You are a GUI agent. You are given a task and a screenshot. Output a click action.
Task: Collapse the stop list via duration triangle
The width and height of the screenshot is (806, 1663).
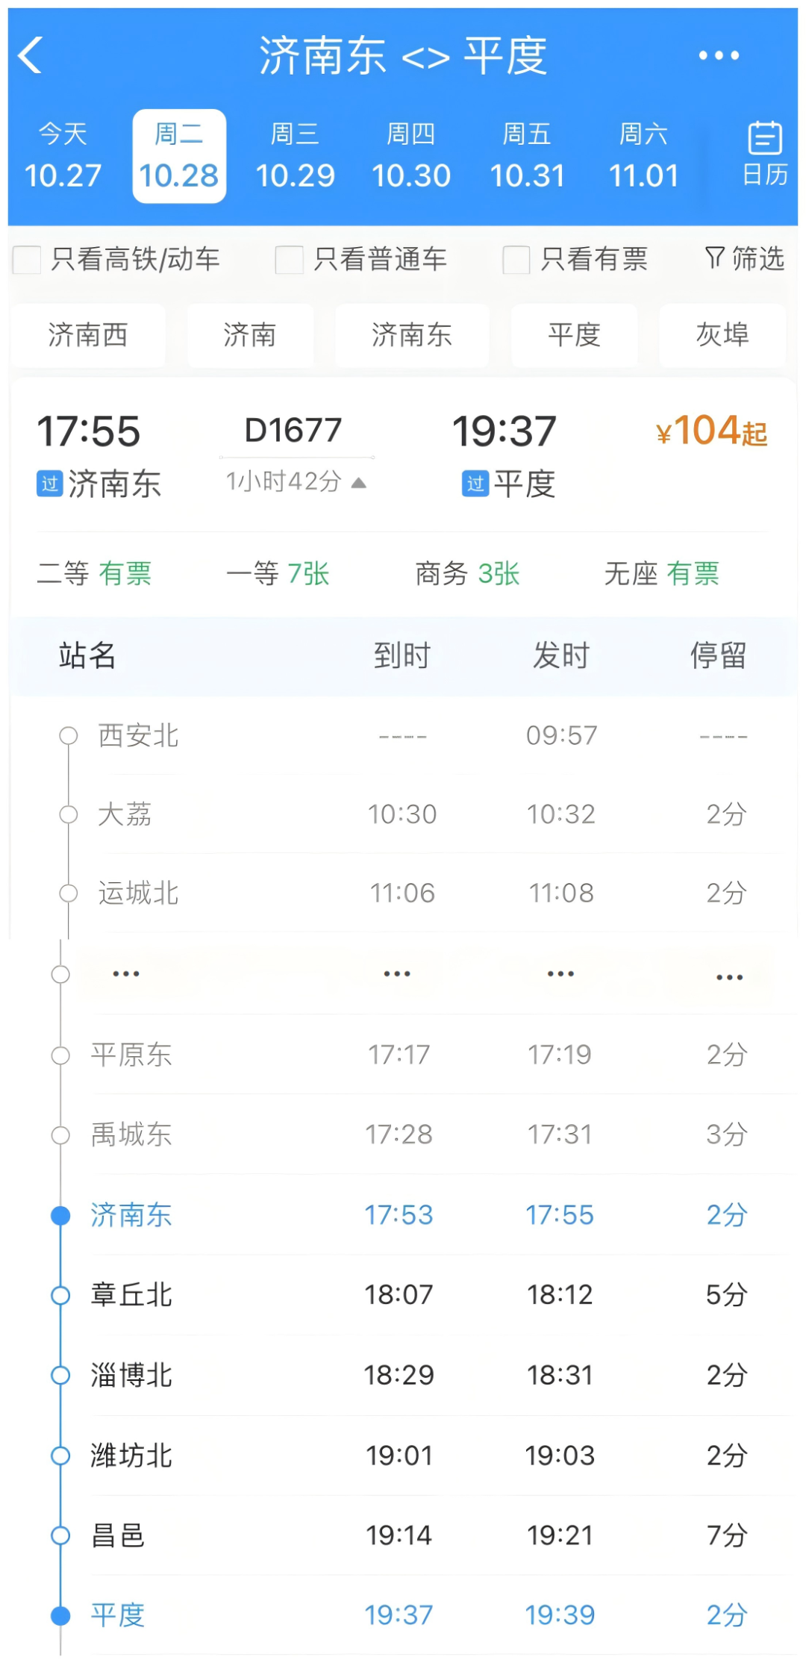tap(359, 483)
